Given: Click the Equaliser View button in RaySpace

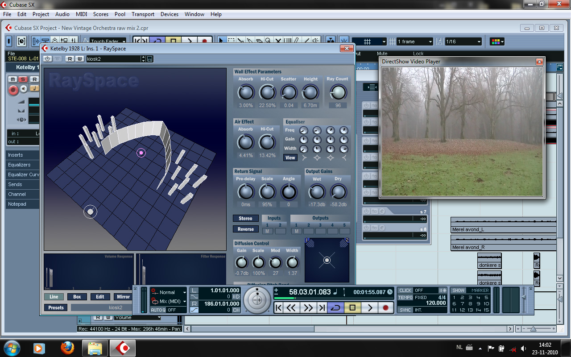Looking at the screenshot, I should (x=290, y=158).
